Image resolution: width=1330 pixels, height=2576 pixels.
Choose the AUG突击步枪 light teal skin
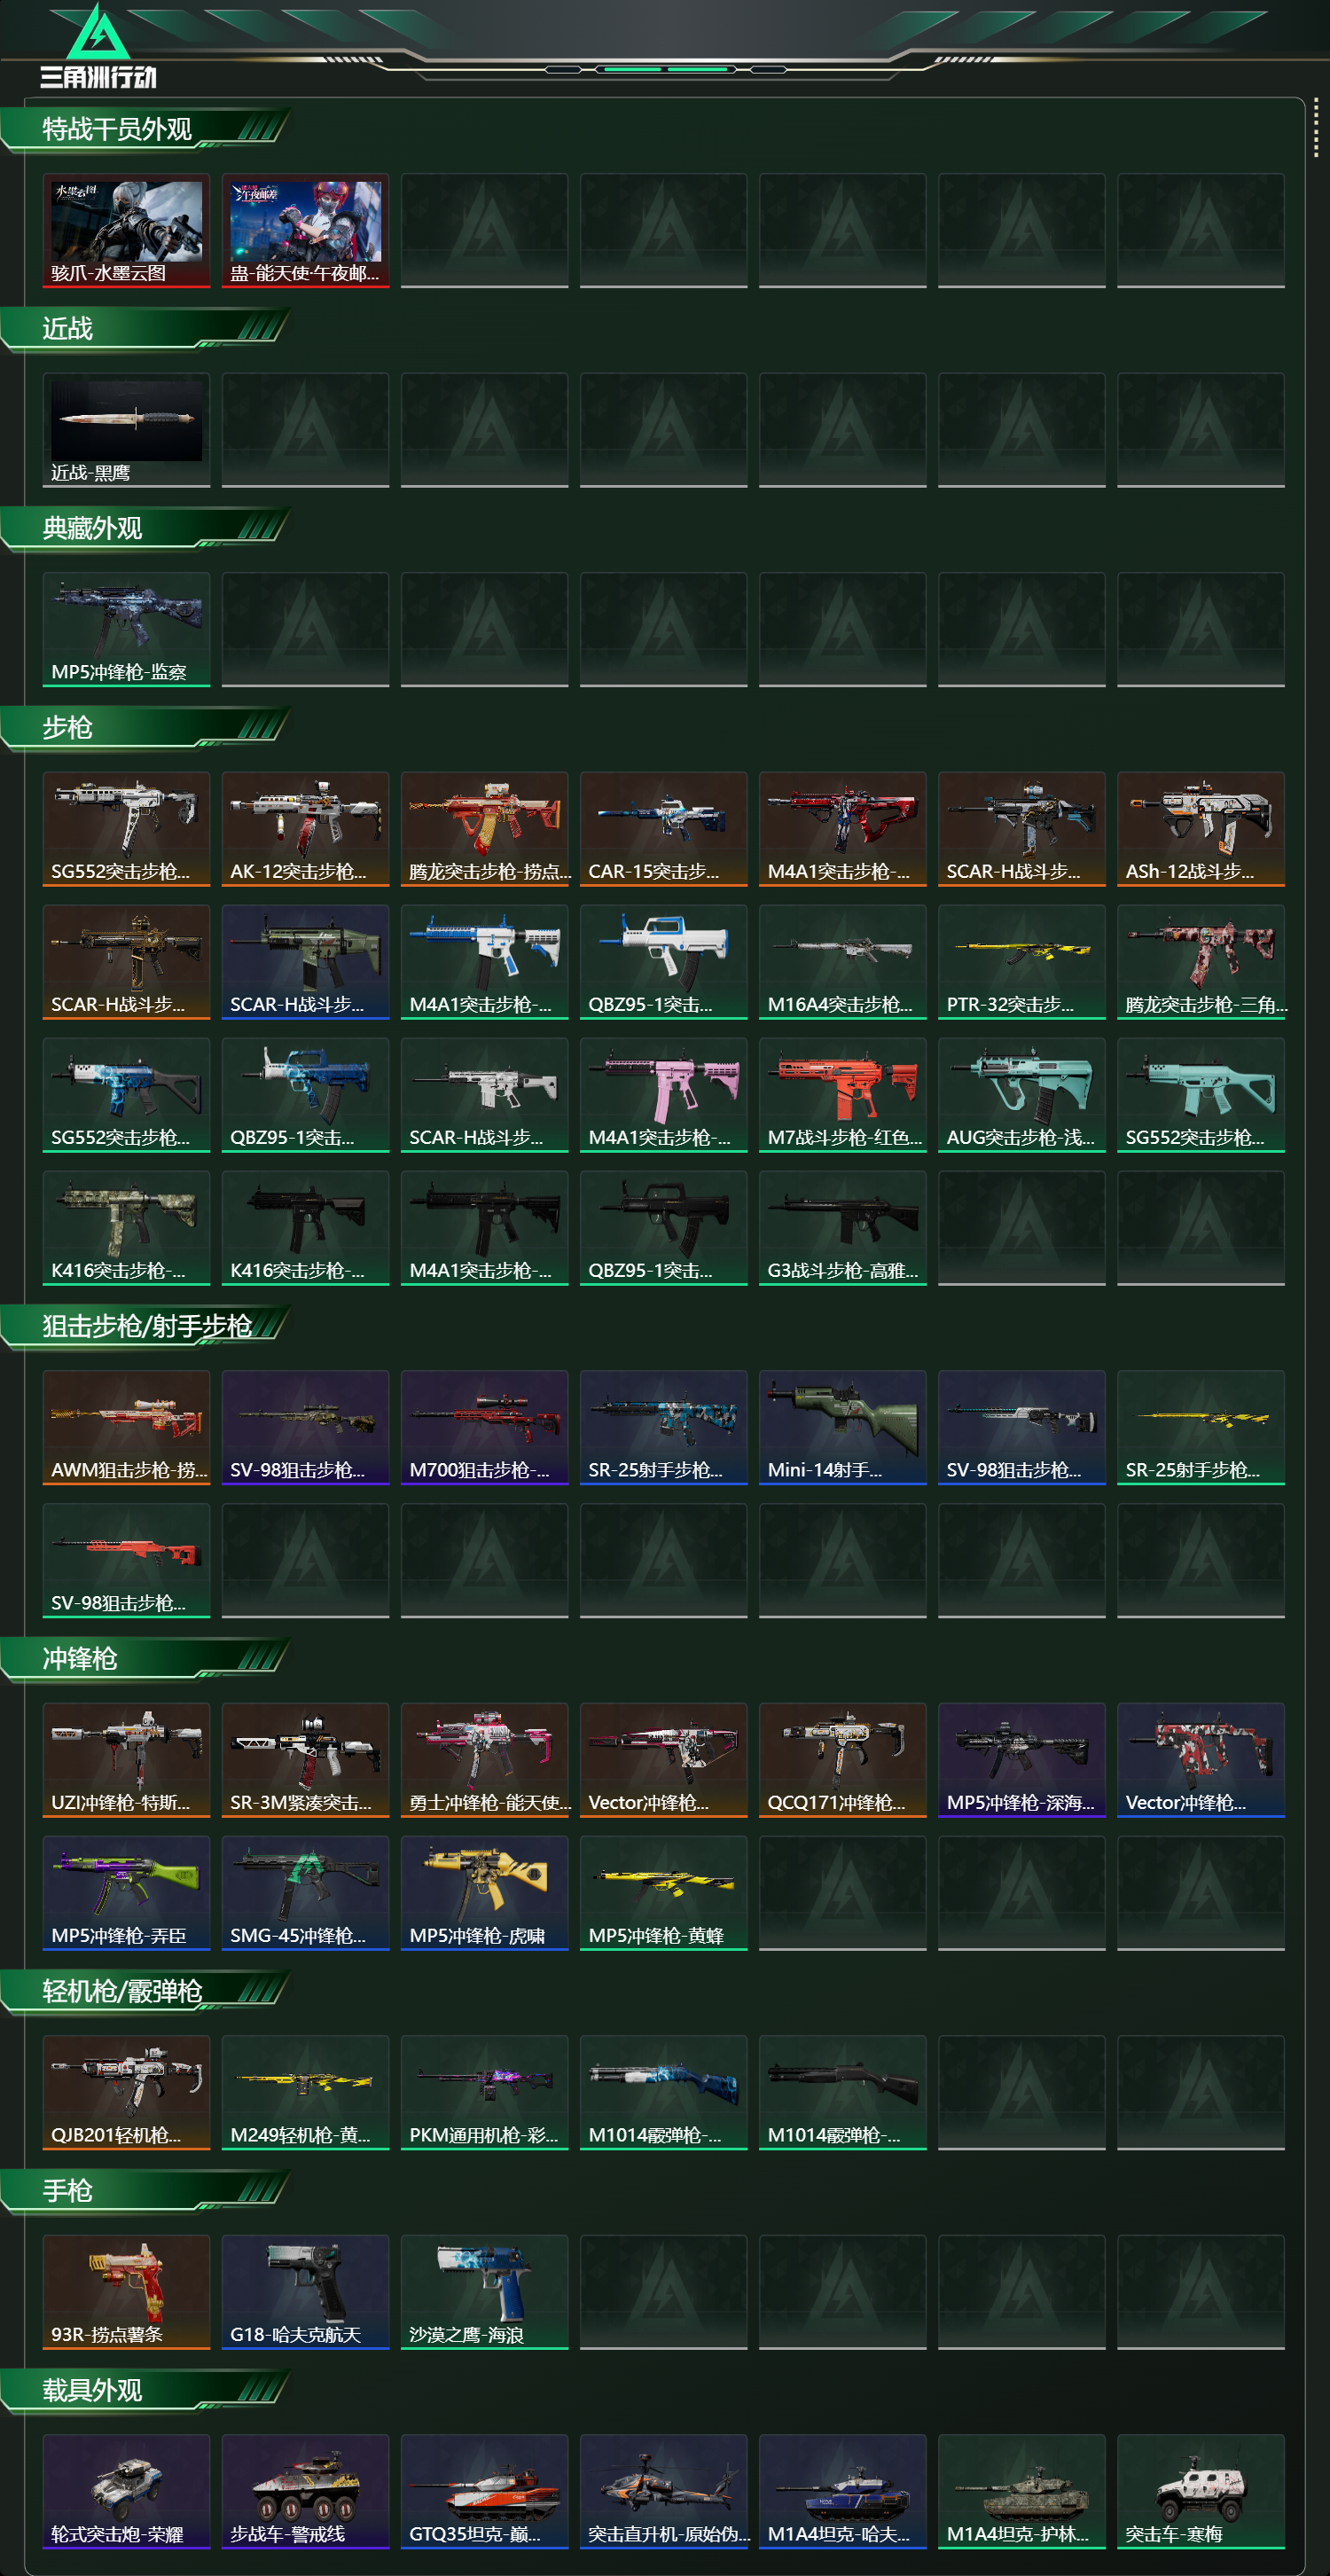tap(1021, 1095)
